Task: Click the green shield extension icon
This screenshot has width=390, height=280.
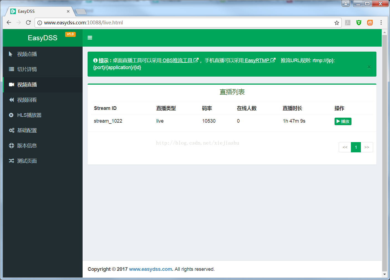Action: pos(359,23)
